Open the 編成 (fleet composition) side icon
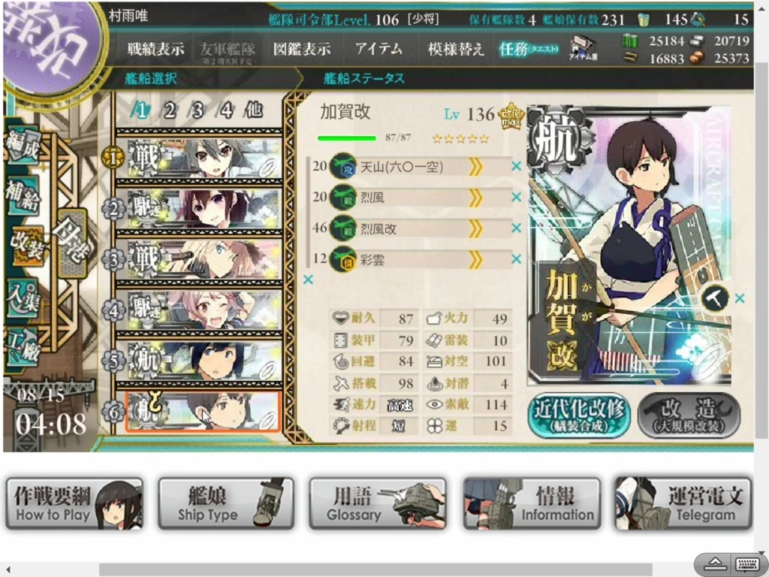Image resolution: width=769 pixels, height=577 pixels. (23, 147)
